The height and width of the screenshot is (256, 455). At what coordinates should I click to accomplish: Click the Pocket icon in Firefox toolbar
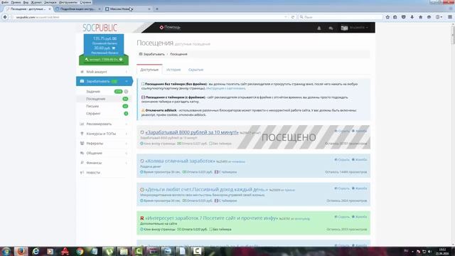click(x=404, y=17)
